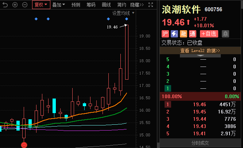Open the 叠加 dropdown
Image resolution: width=243 pixels, height=148 pixels.
[59, 5]
